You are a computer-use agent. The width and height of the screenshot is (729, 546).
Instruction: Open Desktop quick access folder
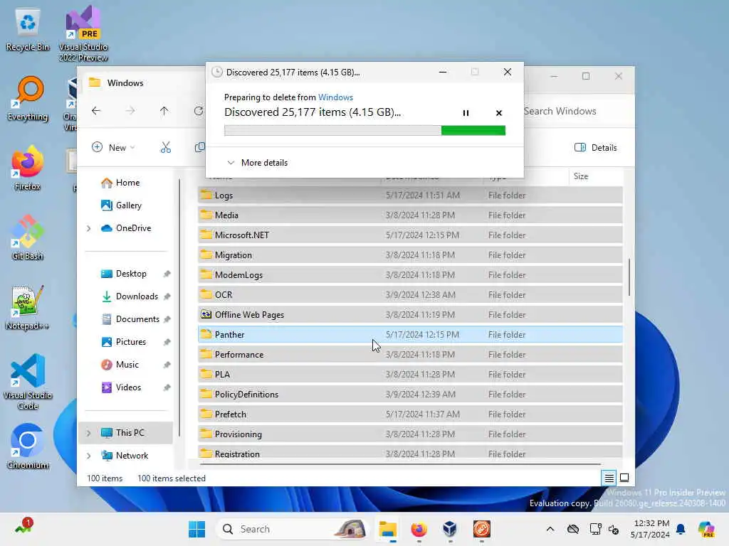(x=124, y=274)
